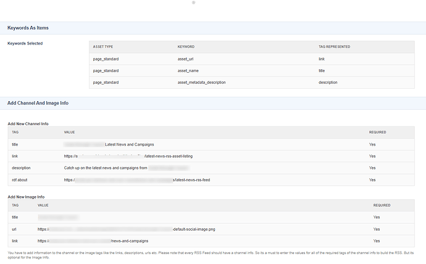
Task: Select the latest-news-rss-feed URL value
Action: click(x=137, y=179)
